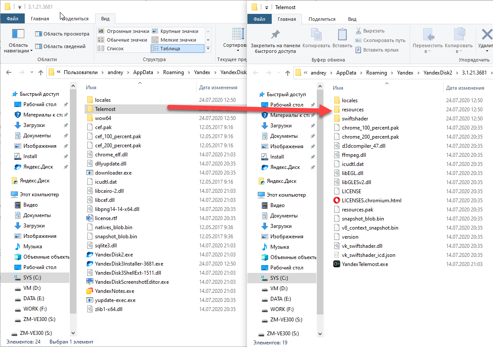Open recent locations dropdown in left window
This screenshot has height=347, width=493.
pos(32,72)
